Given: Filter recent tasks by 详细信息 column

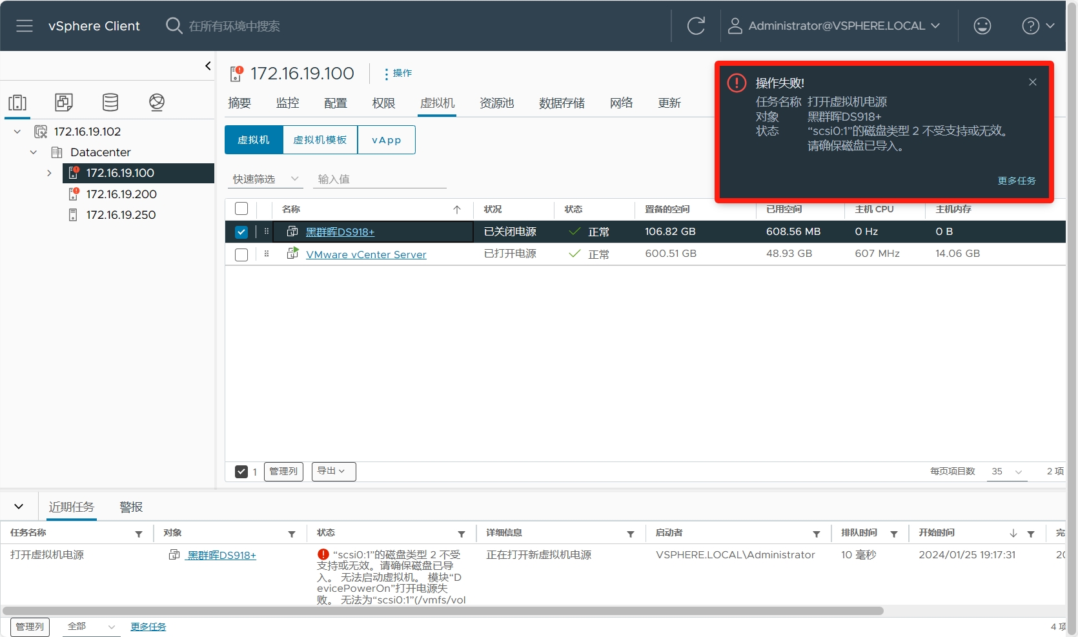Looking at the screenshot, I should pos(631,534).
